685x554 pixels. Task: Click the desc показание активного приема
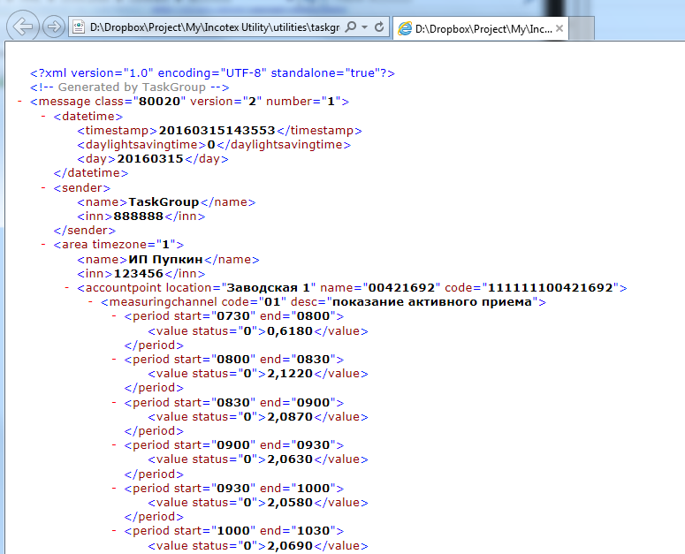pyautogui.click(x=432, y=301)
